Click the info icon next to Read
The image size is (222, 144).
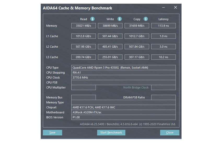pyautogui.click(x=92, y=19)
